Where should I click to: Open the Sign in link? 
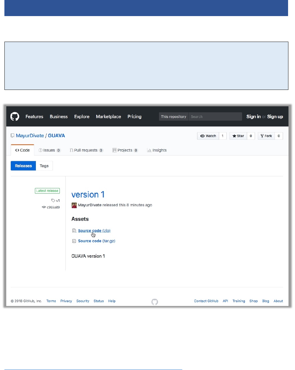[x=253, y=117]
